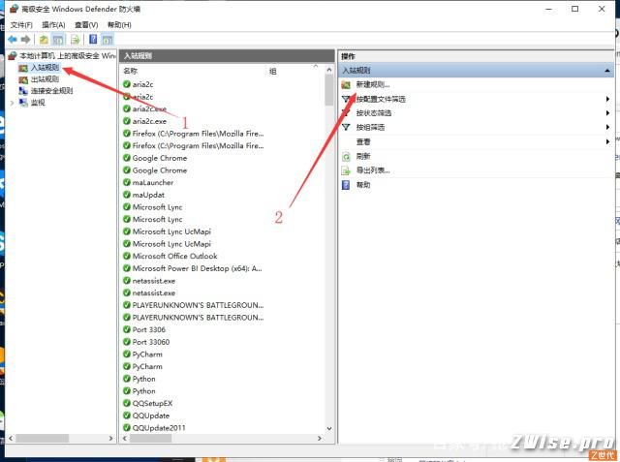This screenshot has width=620, height=462.
Task: Open the 文件(F) menu
Action: pyautogui.click(x=21, y=25)
